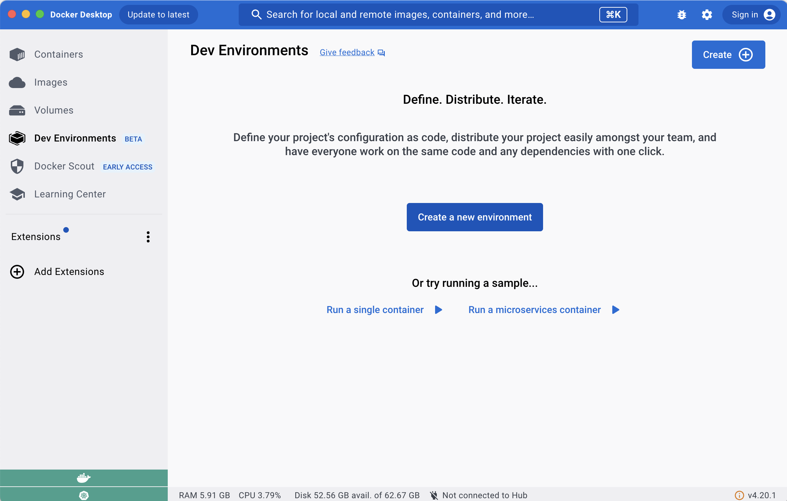Click the blue Extensions notification dot

[66, 230]
